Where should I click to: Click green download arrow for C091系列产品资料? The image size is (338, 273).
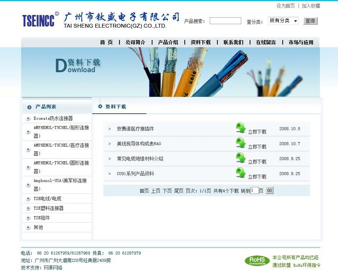click(240, 173)
